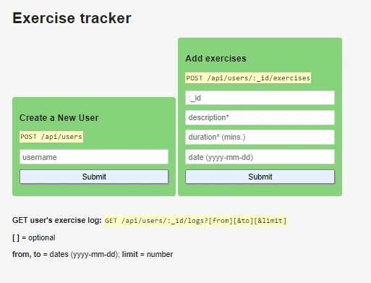Viewport: 371px width, 283px height.
Task: Click the bold 'limit' word
Action: pyautogui.click(x=130, y=254)
